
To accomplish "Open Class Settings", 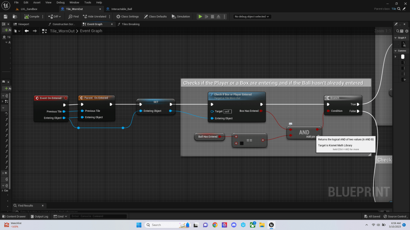I will click(127, 16).
